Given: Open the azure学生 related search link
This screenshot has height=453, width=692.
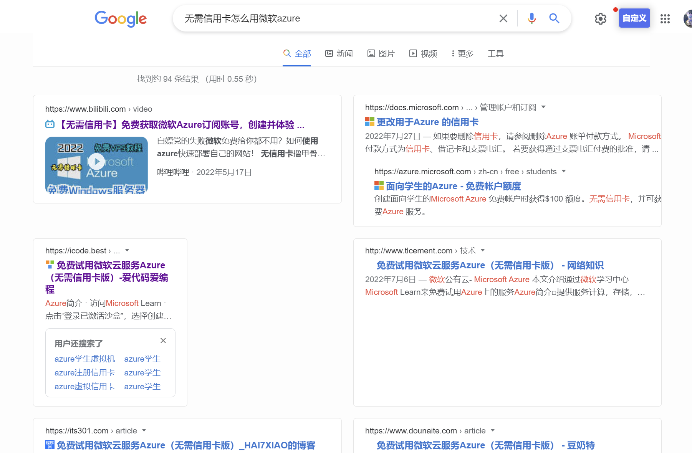Looking at the screenshot, I should [142, 359].
